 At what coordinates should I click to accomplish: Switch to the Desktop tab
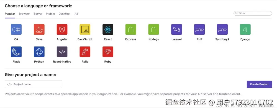pos(64,14)
